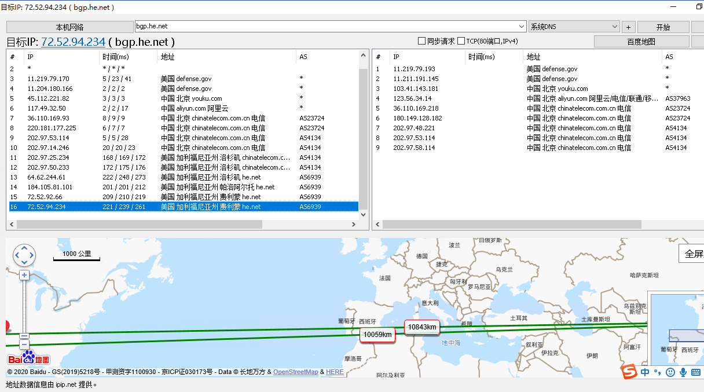Zoom out the map with bottom minus button
Viewport: 704px width, 392px height.
click(24, 345)
